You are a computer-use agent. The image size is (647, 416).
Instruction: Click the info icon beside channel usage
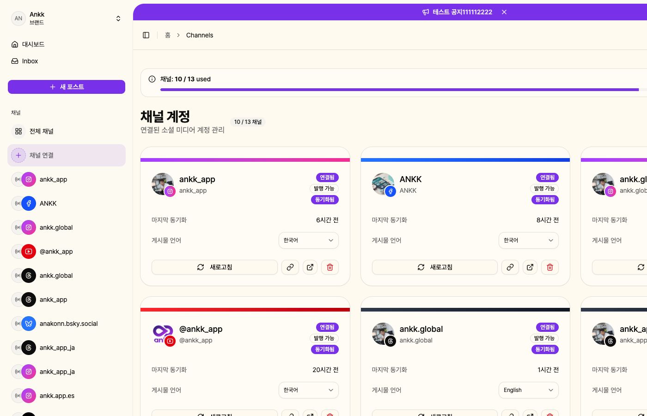coord(152,79)
